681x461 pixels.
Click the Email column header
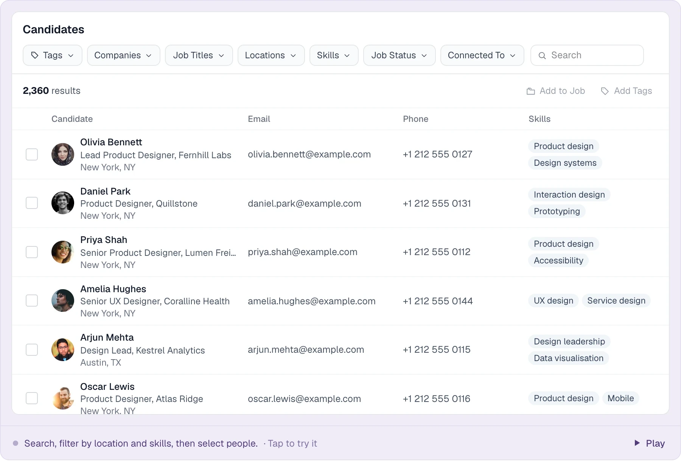(259, 119)
